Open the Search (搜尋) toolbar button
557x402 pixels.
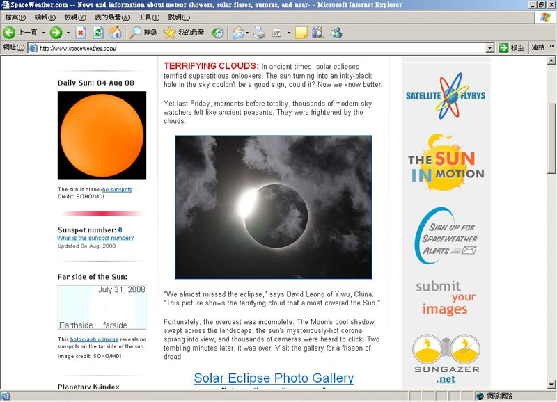coord(143,33)
